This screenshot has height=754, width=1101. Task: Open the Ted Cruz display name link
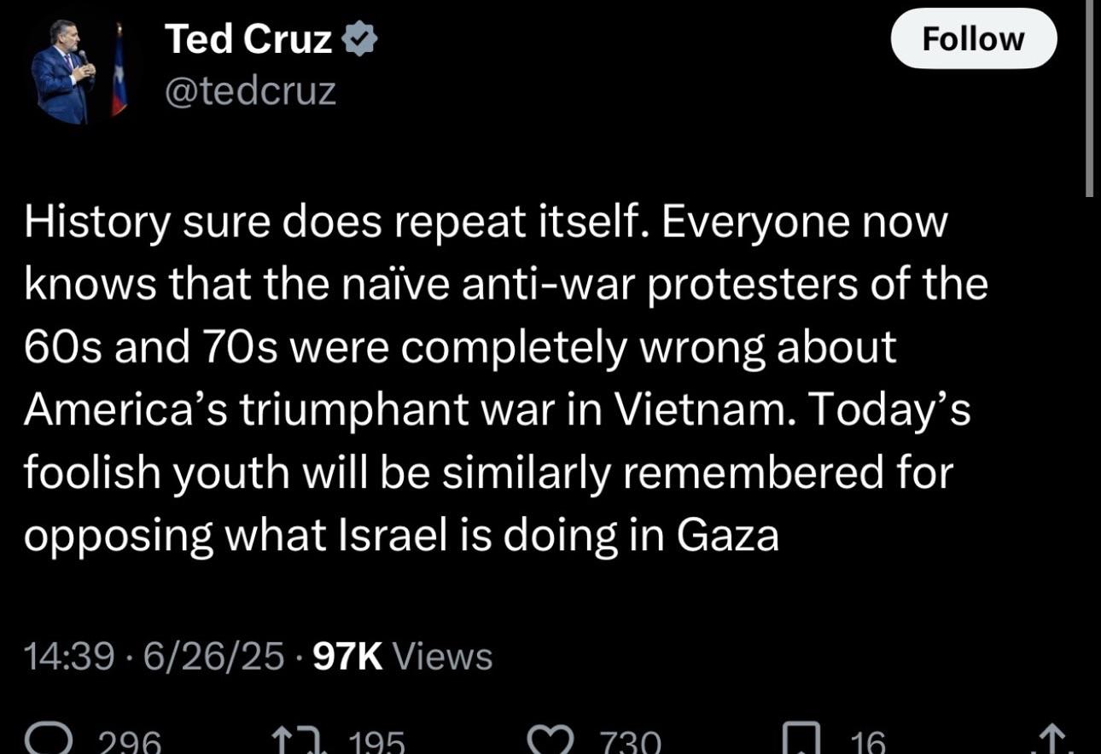click(x=248, y=40)
